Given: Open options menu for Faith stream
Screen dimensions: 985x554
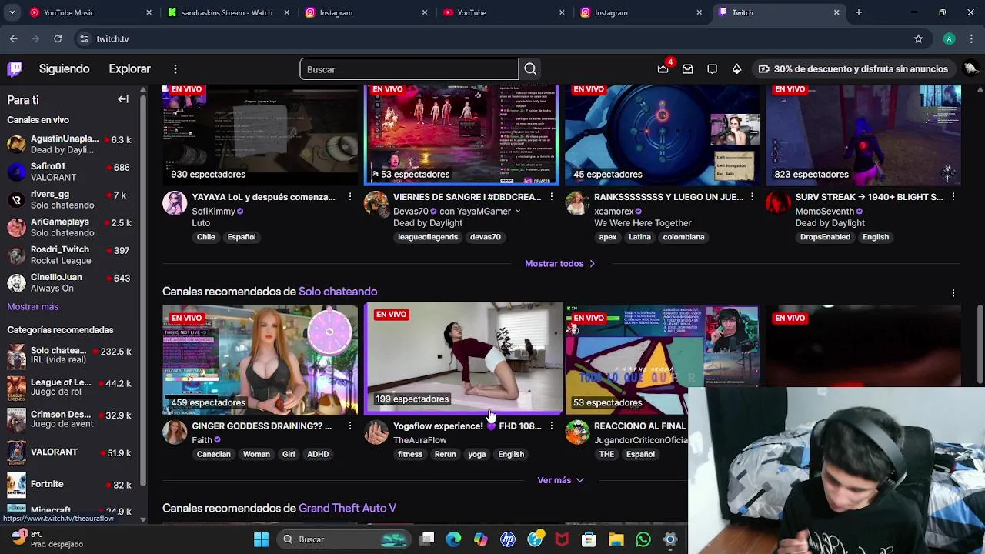Looking at the screenshot, I should pyautogui.click(x=349, y=426).
